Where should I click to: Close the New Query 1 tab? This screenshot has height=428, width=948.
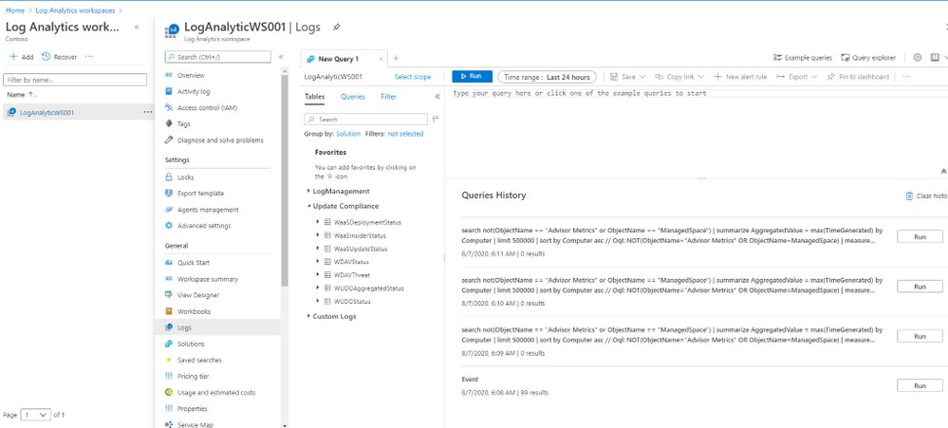381,59
